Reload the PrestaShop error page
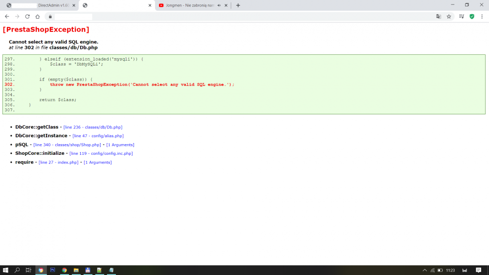The width and height of the screenshot is (489, 275). tap(27, 17)
